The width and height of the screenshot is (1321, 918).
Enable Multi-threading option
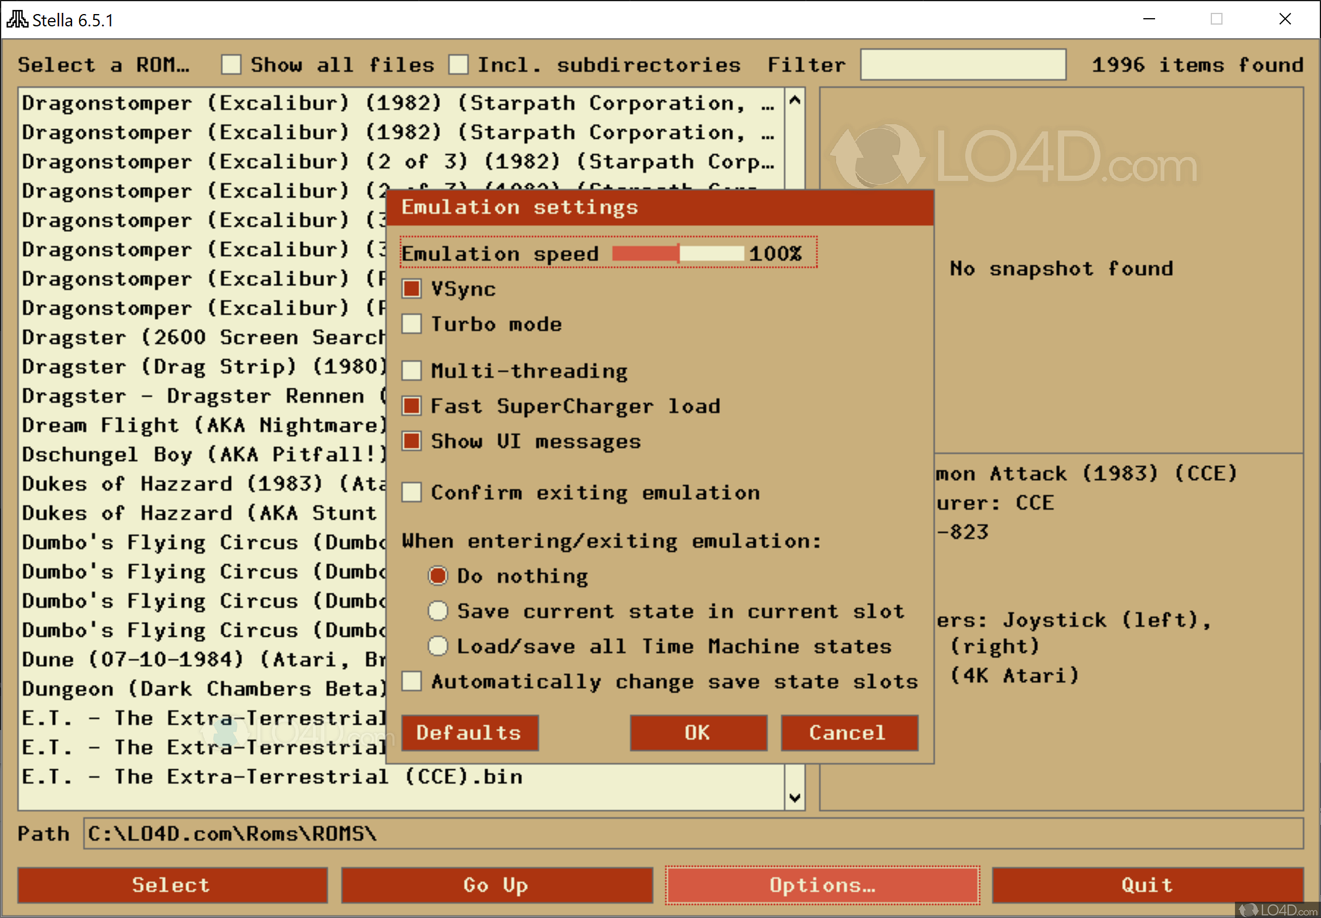coord(412,371)
